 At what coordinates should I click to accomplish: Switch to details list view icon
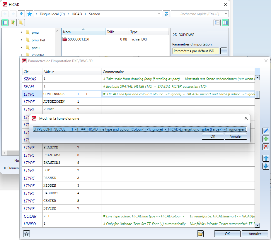pos(217,23)
